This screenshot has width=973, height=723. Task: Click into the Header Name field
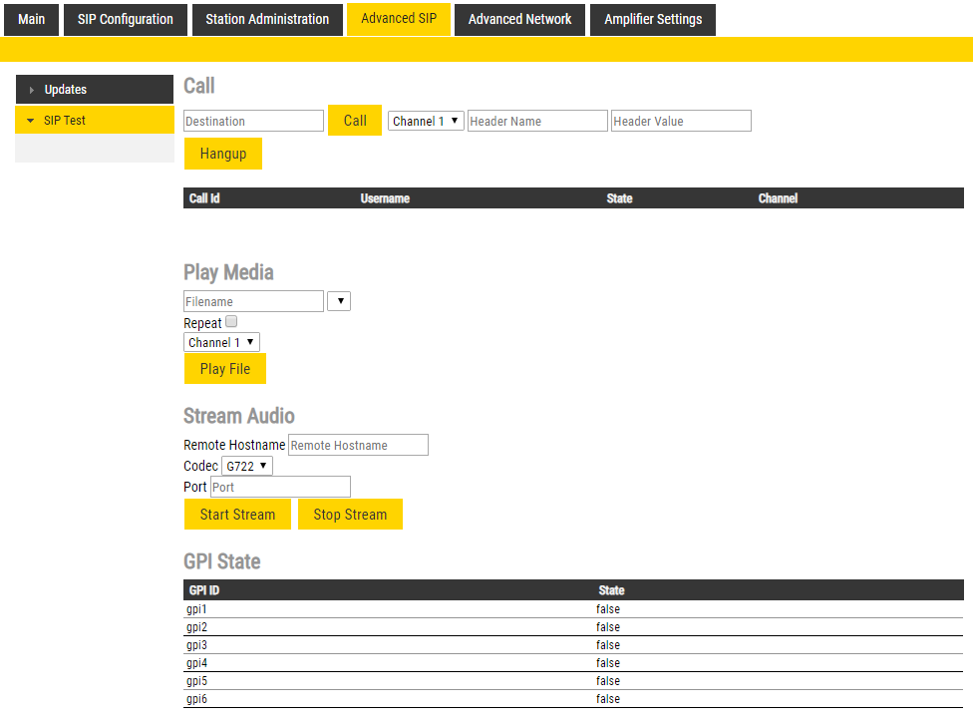pos(537,121)
